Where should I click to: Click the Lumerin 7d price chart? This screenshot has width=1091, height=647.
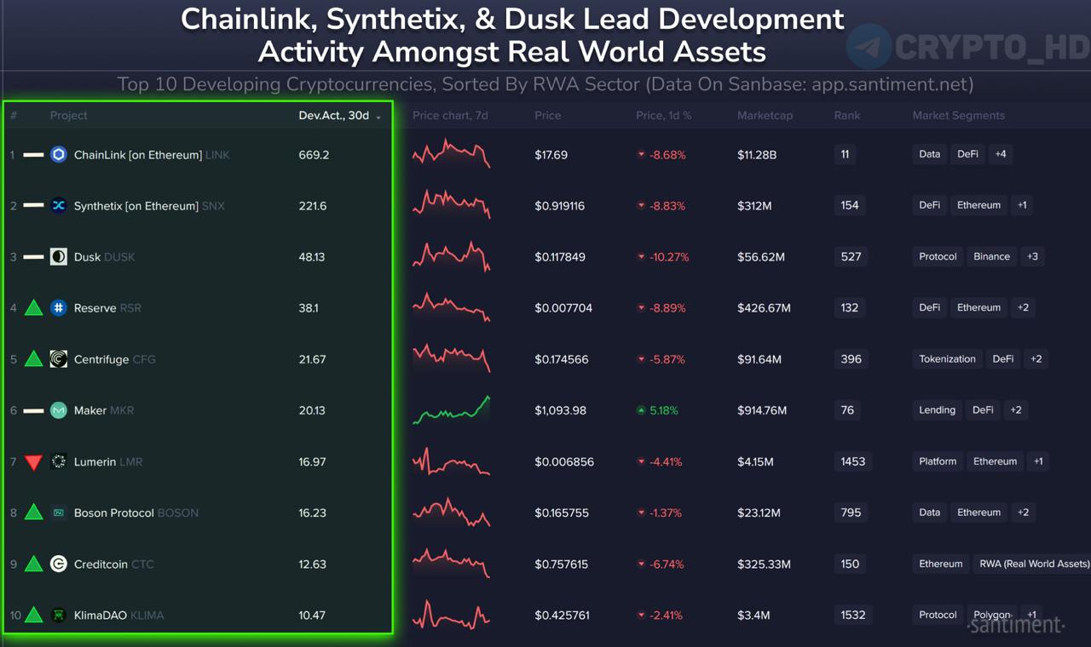451,461
